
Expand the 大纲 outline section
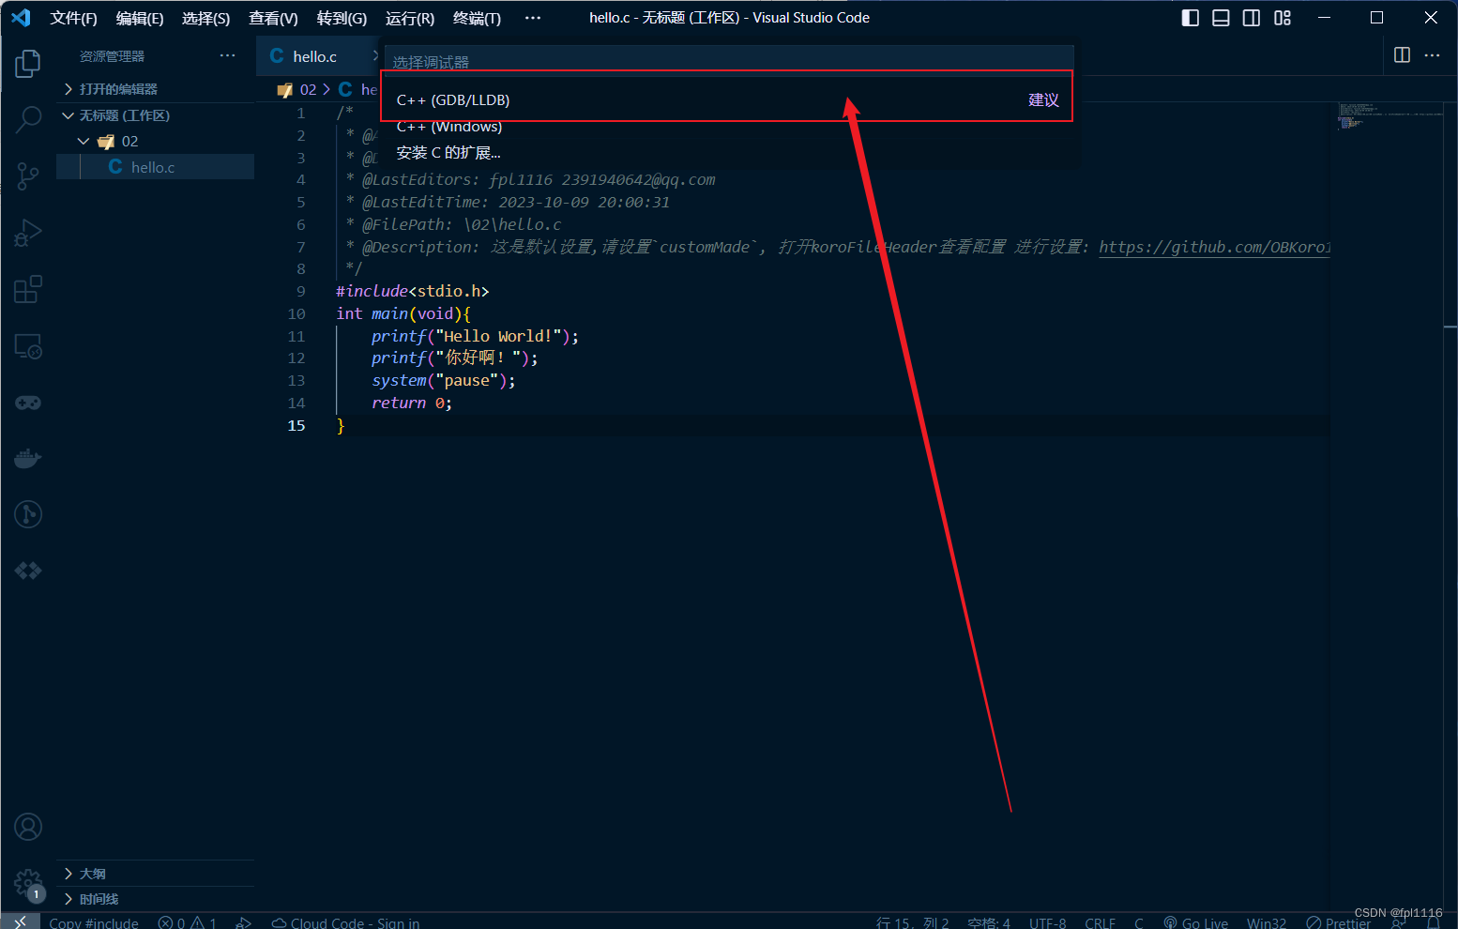156,874
